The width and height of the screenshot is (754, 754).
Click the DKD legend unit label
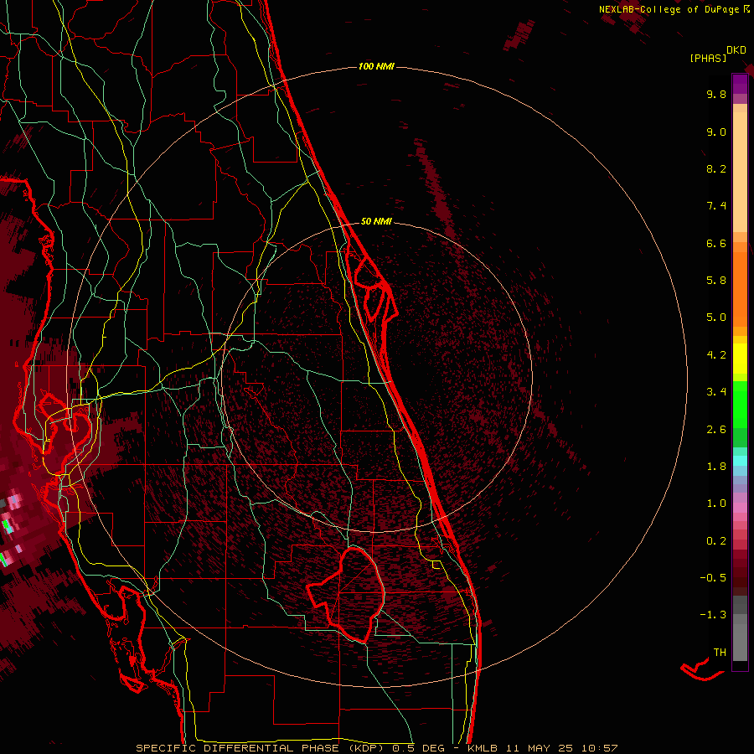(736, 50)
